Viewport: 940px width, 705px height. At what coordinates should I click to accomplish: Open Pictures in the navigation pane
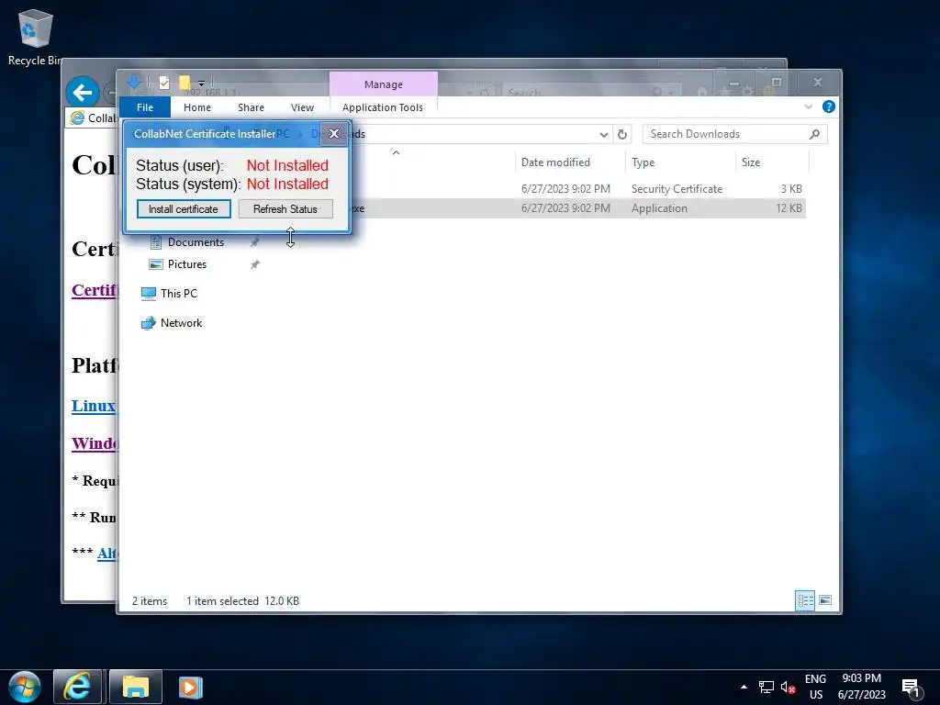point(187,264)
